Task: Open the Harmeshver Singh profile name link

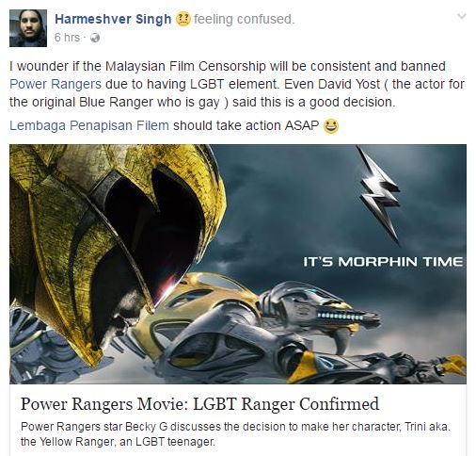Action: [113, 19]
